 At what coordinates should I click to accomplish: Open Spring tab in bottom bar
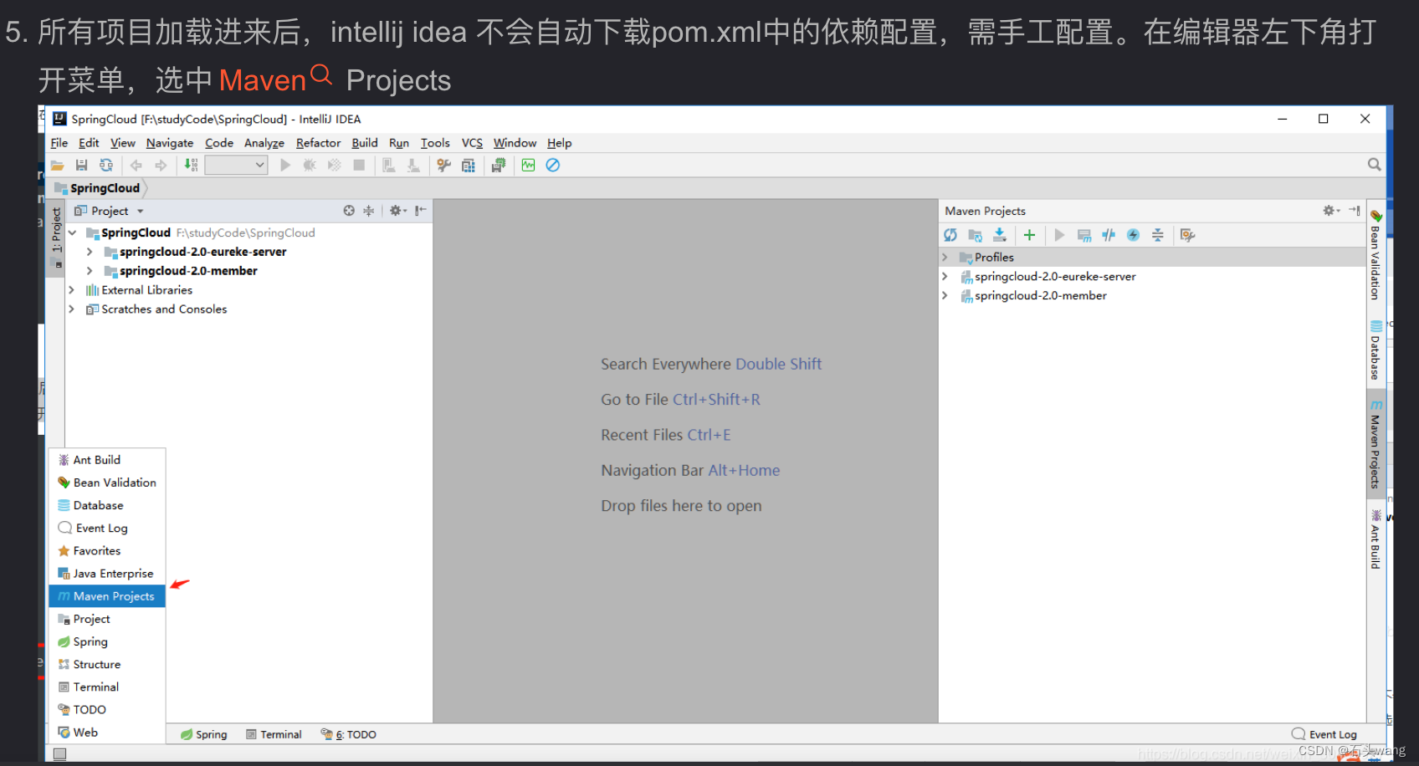click(x=203, y=734)
